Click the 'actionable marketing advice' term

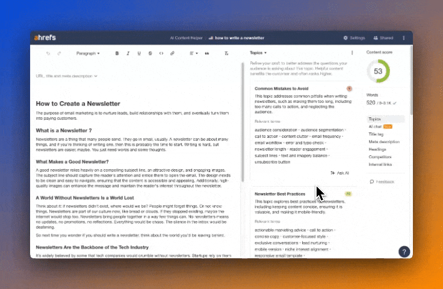pos(280,230)
